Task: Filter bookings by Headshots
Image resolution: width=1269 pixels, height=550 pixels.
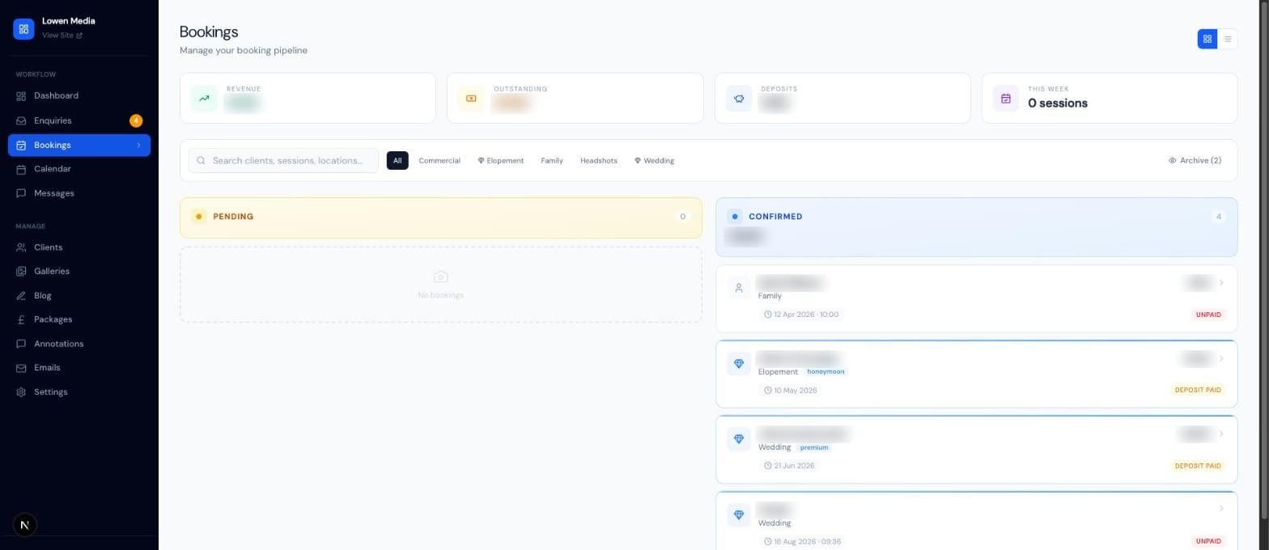Action: [x=599, y=160]
